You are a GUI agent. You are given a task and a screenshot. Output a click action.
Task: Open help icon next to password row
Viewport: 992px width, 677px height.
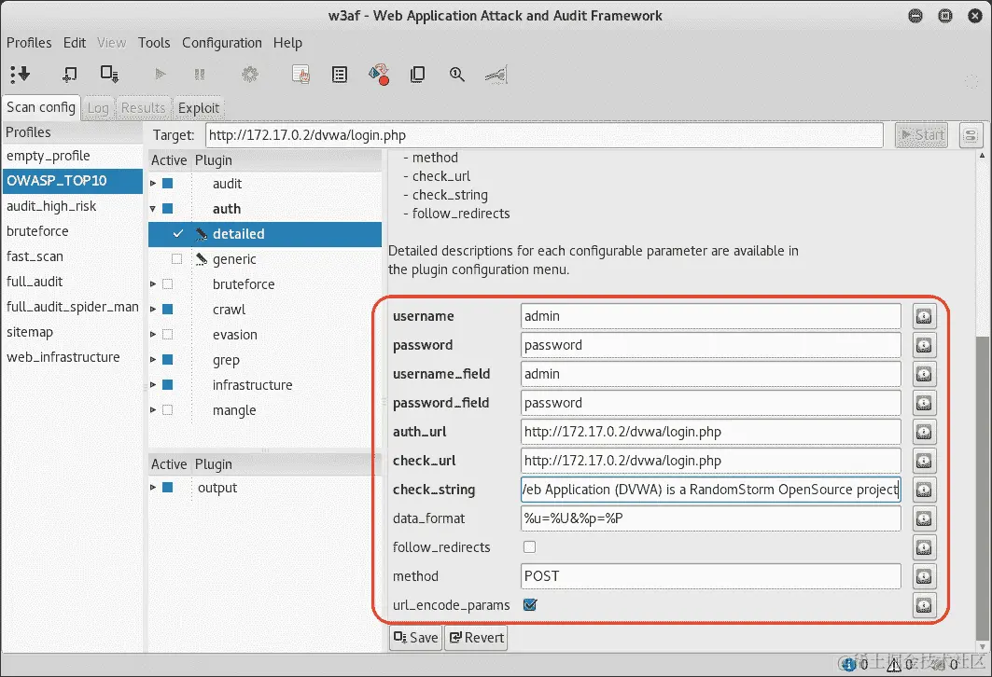click(x=924, y=345)
